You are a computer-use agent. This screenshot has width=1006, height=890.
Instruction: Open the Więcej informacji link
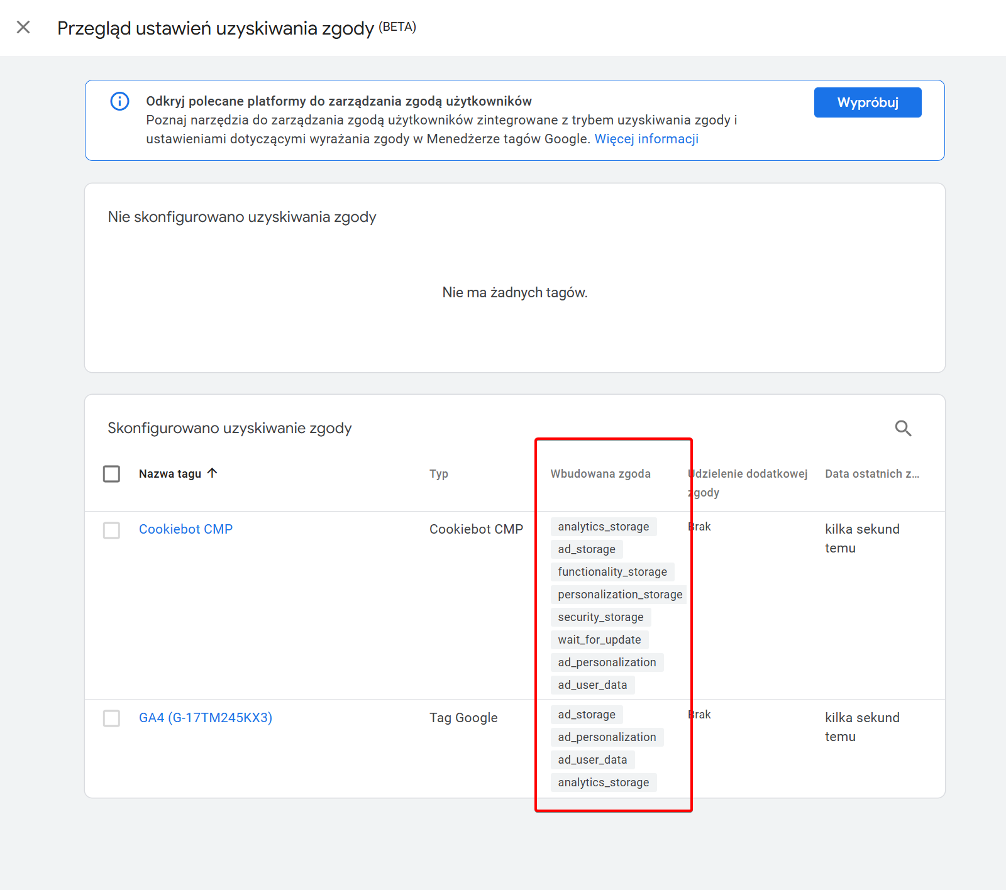(x=646, y=139)
